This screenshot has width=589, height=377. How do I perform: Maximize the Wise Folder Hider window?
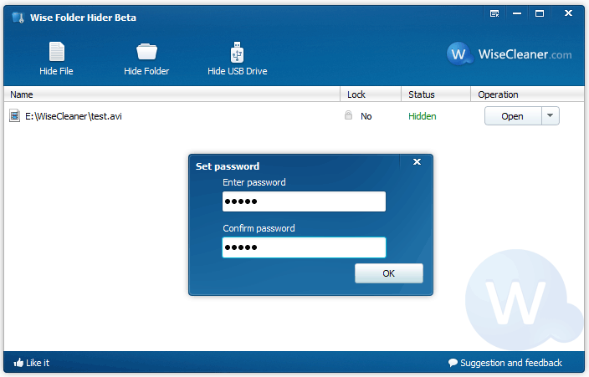[x=540, y=14]
